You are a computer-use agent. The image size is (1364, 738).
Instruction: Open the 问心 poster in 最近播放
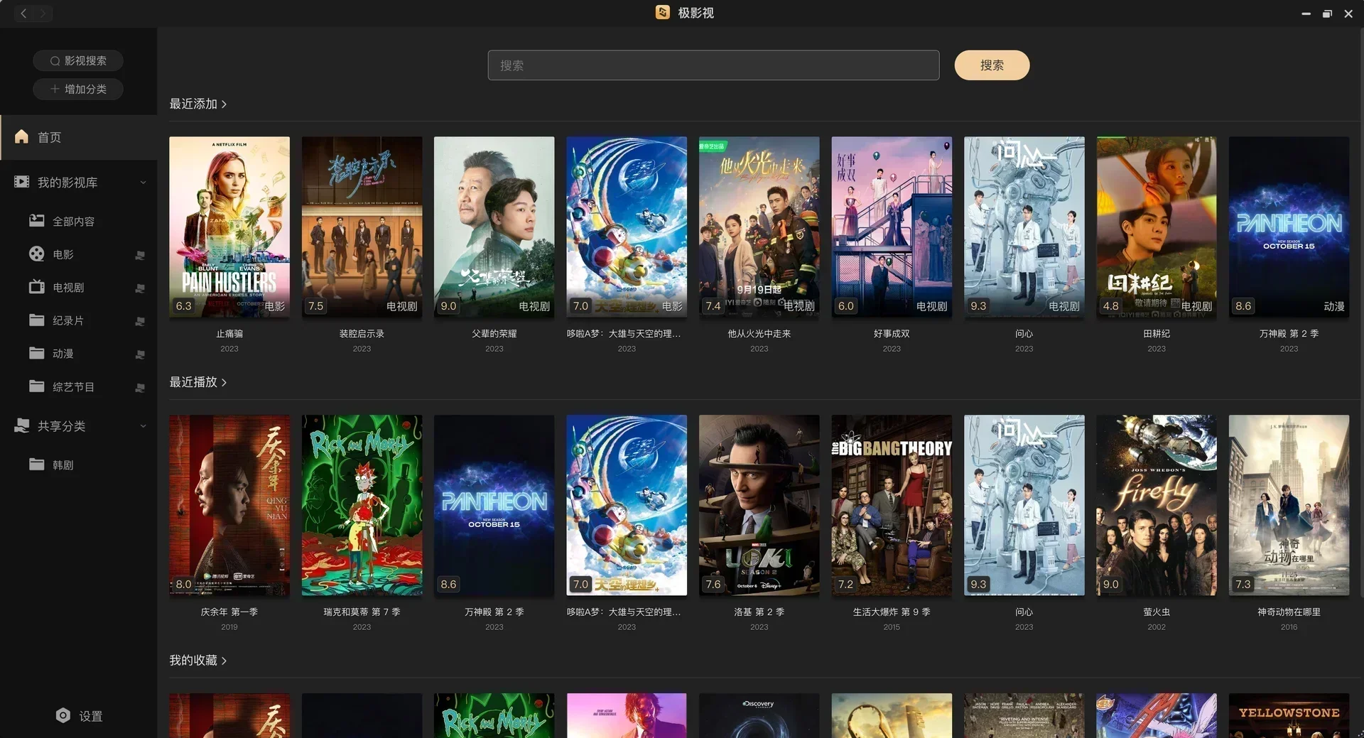coord(1024,505)
